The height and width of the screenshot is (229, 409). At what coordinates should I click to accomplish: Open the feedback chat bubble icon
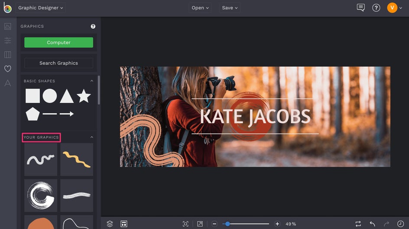tap(360, 8)
